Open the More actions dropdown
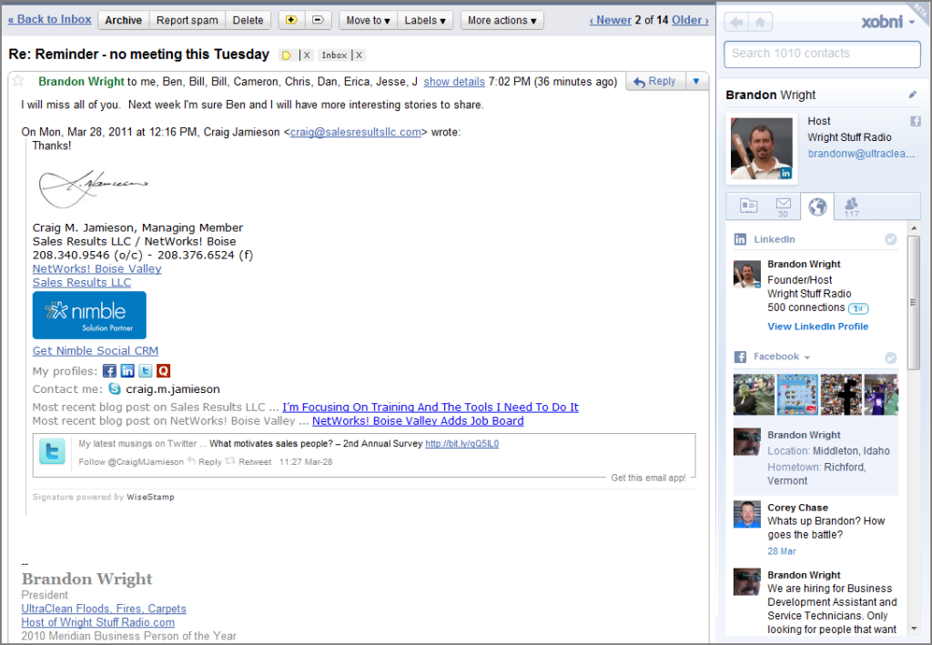Viewport: 932px width, 645px height. 501,20
